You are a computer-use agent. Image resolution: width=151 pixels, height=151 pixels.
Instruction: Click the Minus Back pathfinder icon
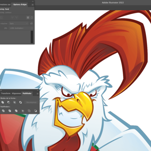click(x=36, y=111)
